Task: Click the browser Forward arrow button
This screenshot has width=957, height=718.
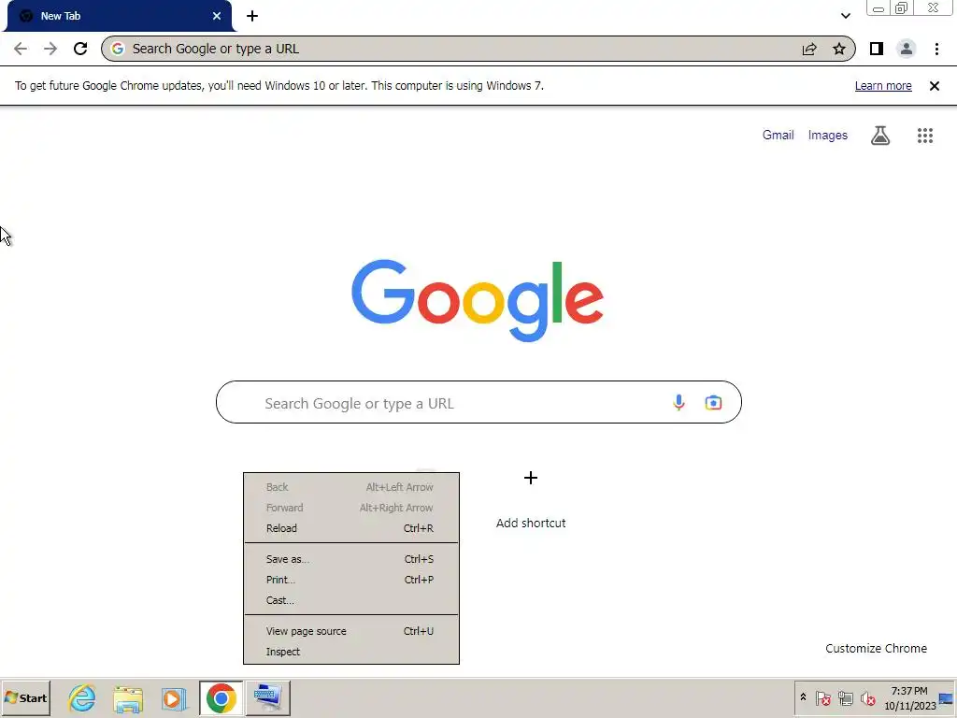Action: [50, 49]
